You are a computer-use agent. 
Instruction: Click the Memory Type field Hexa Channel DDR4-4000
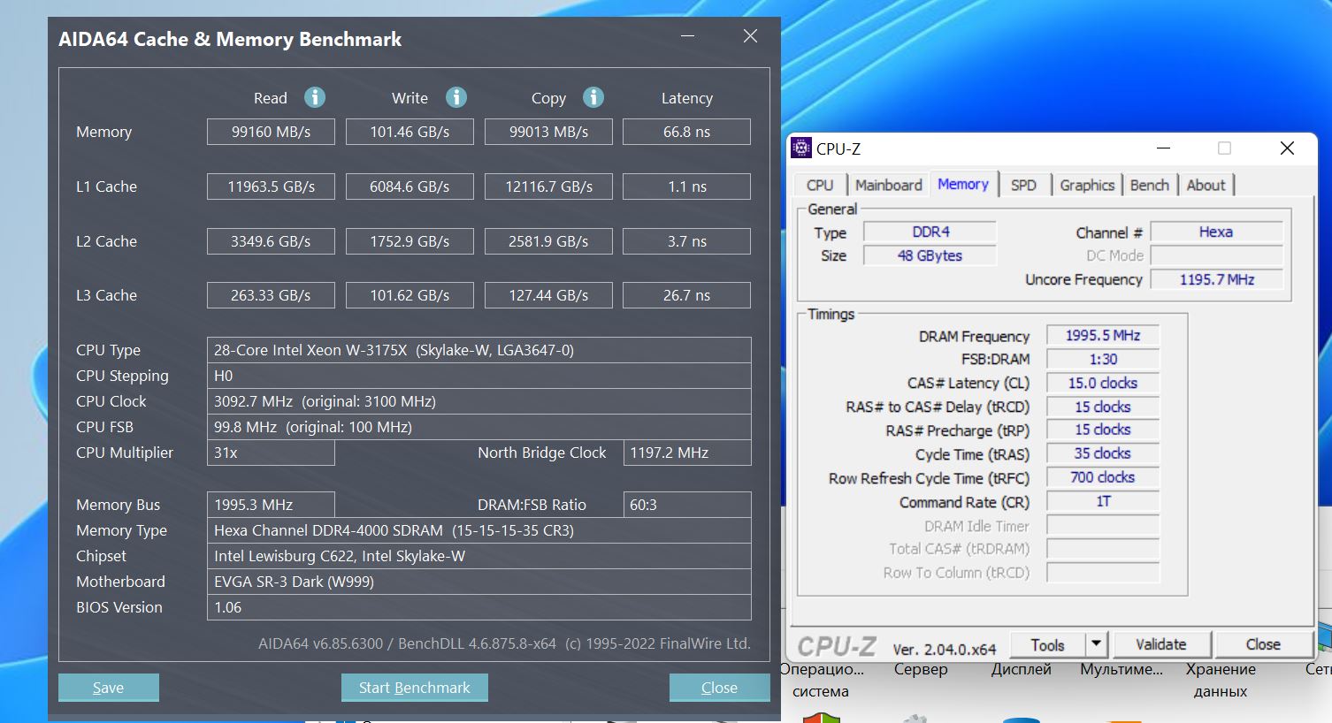point(479,530)
